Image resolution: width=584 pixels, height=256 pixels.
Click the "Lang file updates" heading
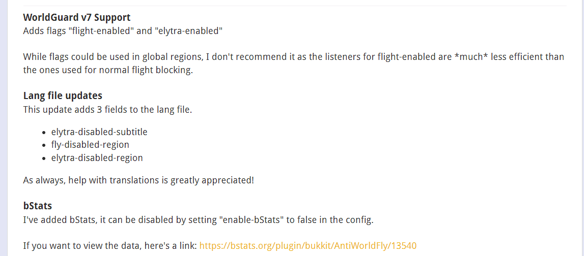(x=63, y=95)
